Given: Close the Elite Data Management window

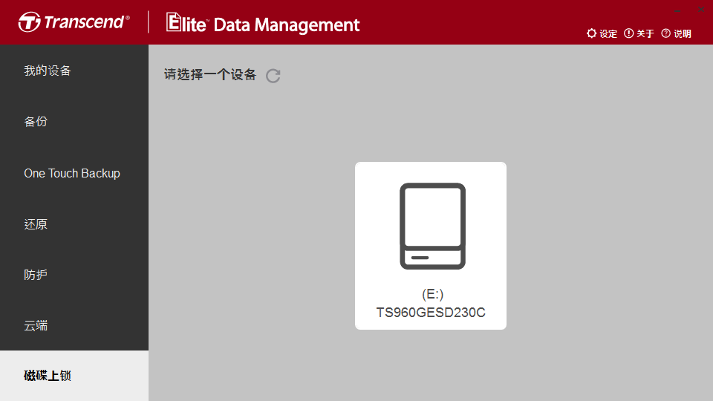Looking at the screenshot, I should click(x=700, y=10).
